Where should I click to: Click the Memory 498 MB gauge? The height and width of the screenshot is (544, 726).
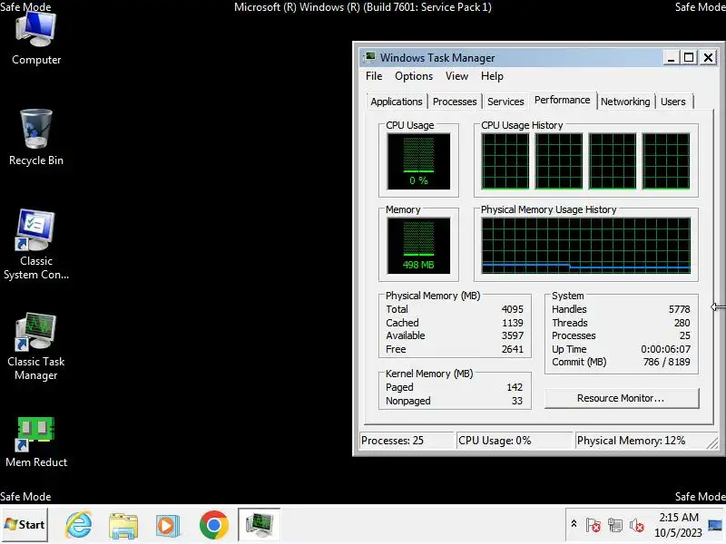(x=418, y=245)
